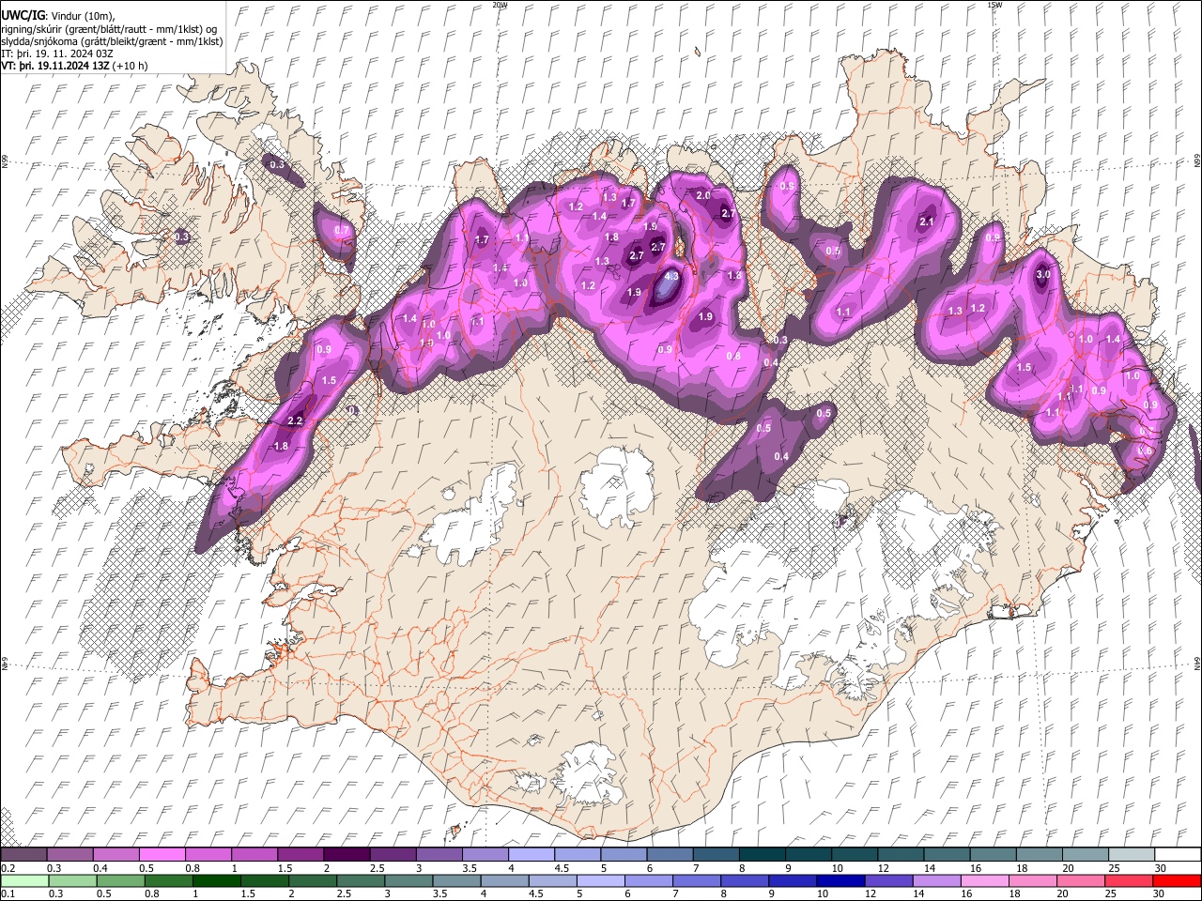Click the 0.4 label in the snow legend

100,868
